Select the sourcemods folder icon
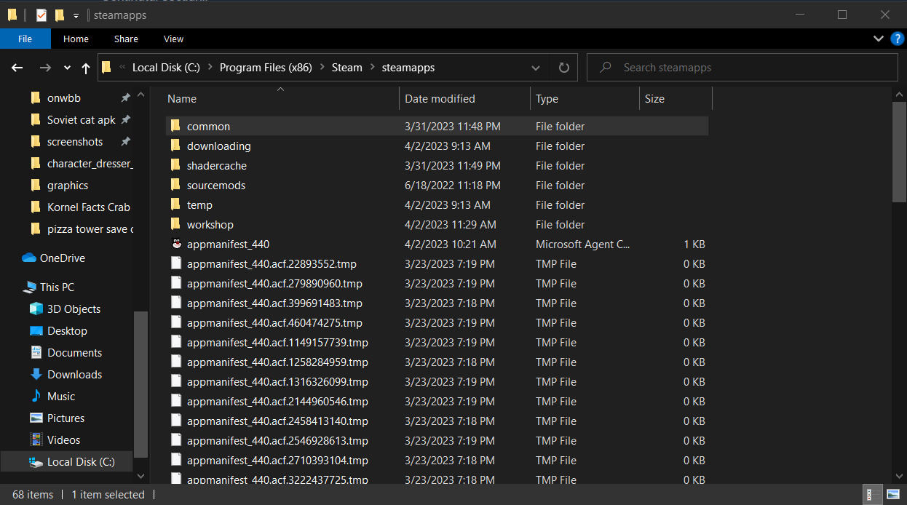The width and height of the screenshot is (907, 505). click(175, 185)
